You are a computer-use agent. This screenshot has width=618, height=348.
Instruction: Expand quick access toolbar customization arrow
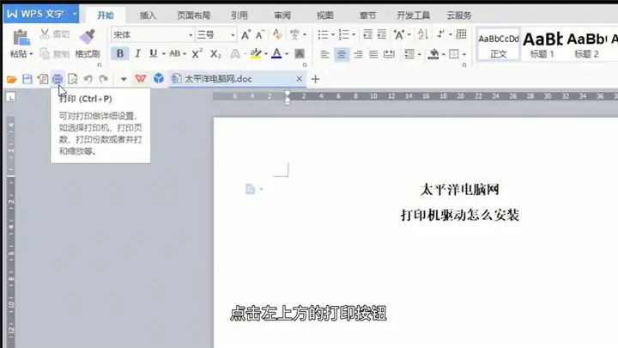click(x=124, y=79)
